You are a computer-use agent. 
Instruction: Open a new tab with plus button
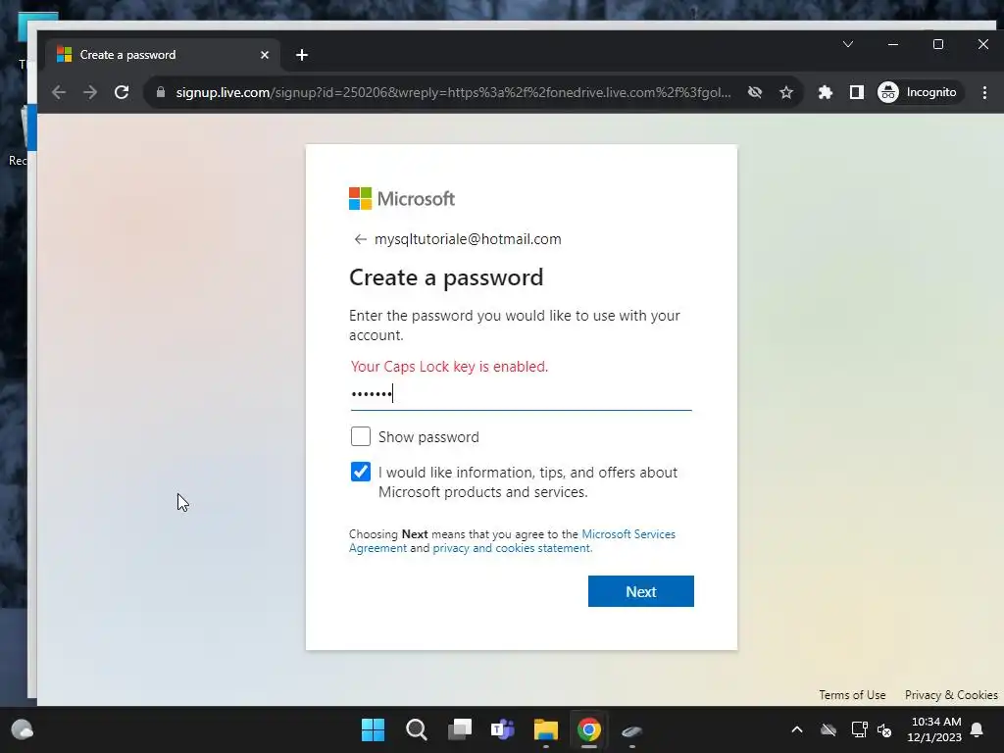click(302, 55)
